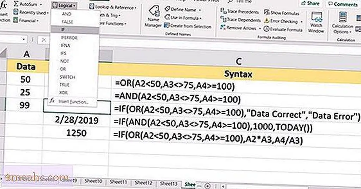Open the Comments button

pos(342,4)
